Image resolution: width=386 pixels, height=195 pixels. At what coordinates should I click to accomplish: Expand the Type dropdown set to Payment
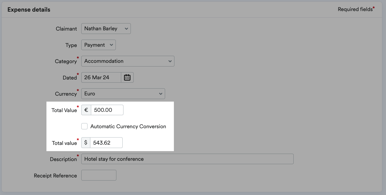pyautogui.click(x=98, y=45)
